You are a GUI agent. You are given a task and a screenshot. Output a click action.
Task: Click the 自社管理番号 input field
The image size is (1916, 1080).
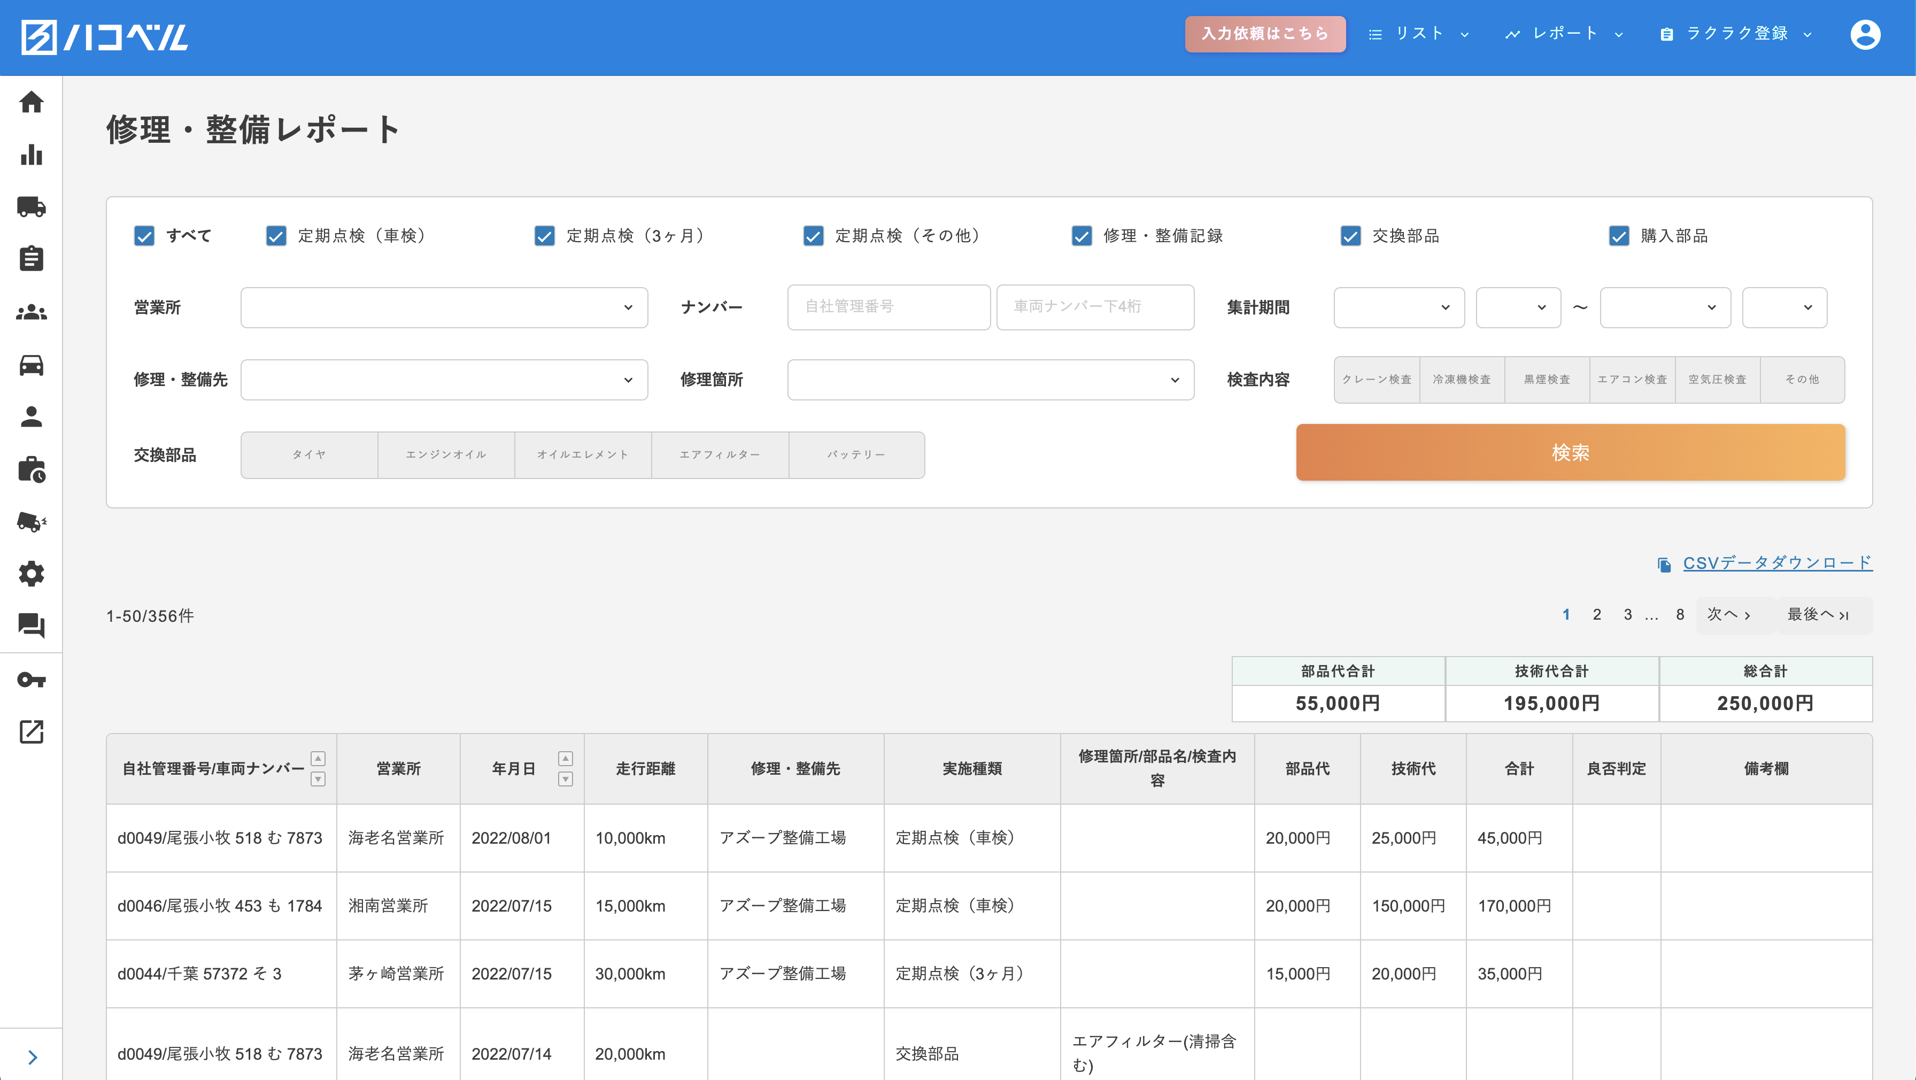click(x=888, y=307)
